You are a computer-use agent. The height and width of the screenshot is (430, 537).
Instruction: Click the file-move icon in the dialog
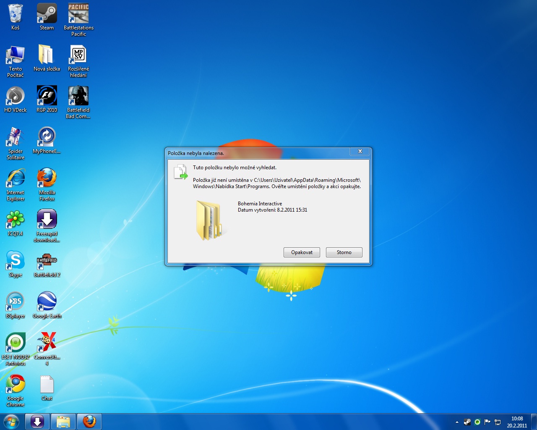click(x=181, y=172)
